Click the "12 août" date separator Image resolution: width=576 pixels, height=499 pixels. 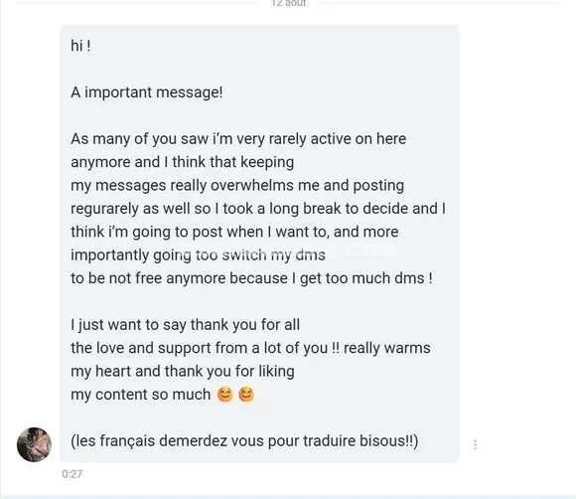[x=289, y=3]
